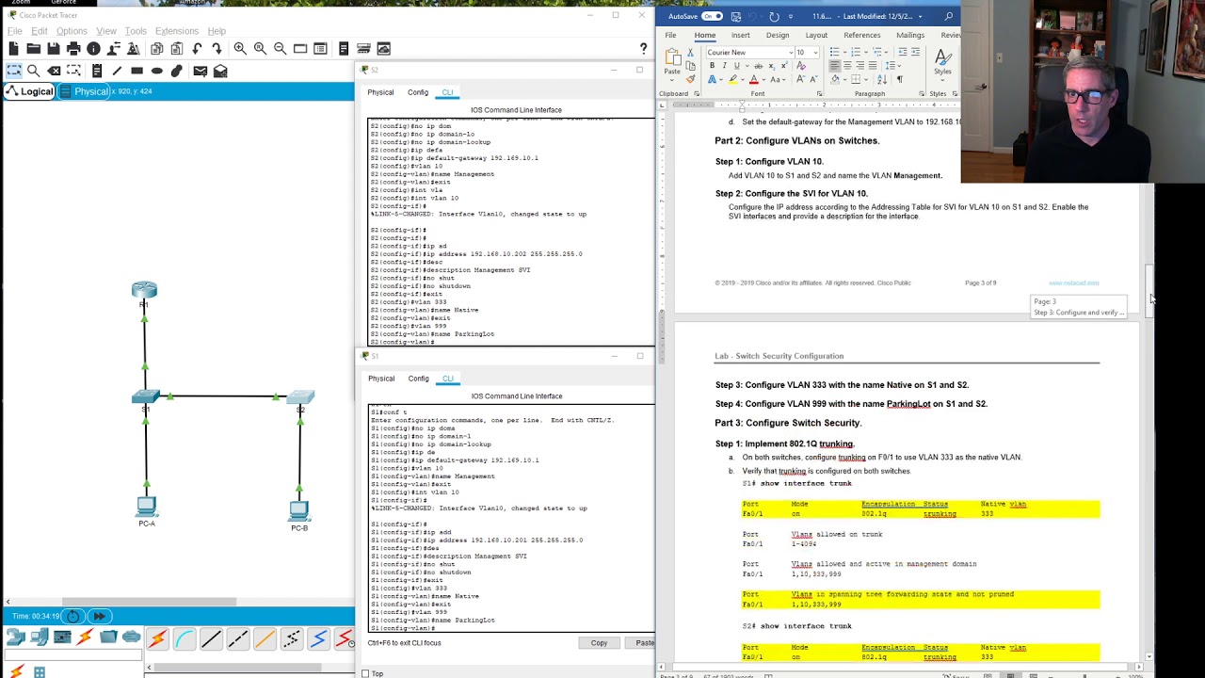
Task: Select the Draw Ellipse tool
Action: [157, 71]
